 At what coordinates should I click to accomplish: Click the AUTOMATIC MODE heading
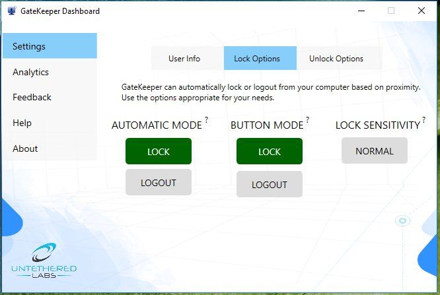pos(157,125)
